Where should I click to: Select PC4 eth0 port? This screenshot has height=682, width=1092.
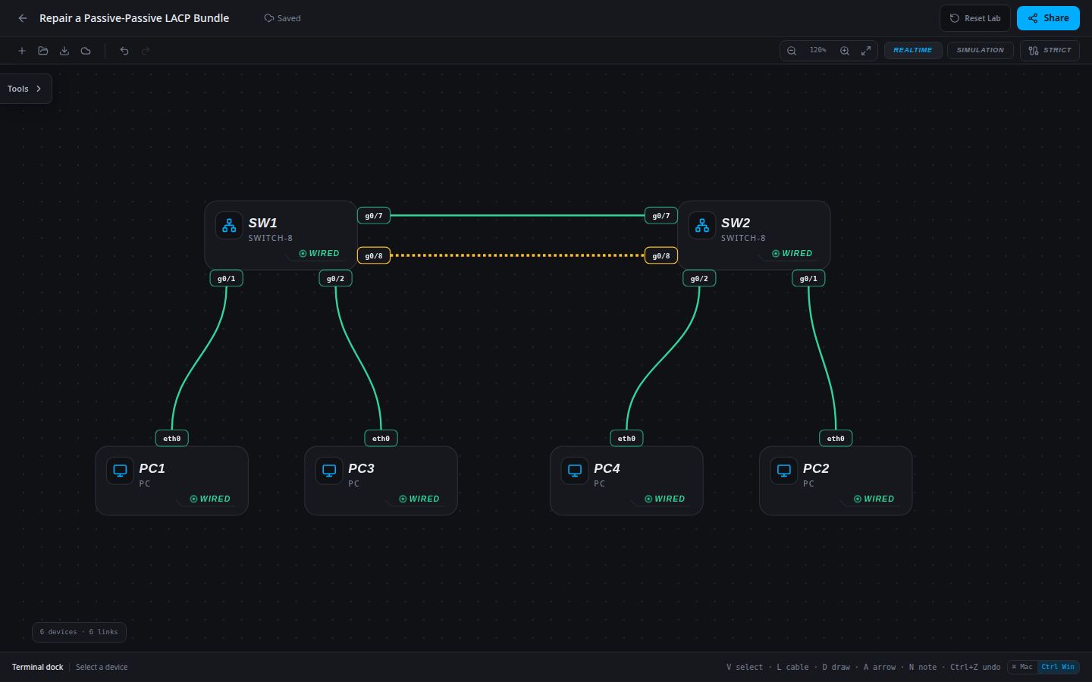(626, 439)
